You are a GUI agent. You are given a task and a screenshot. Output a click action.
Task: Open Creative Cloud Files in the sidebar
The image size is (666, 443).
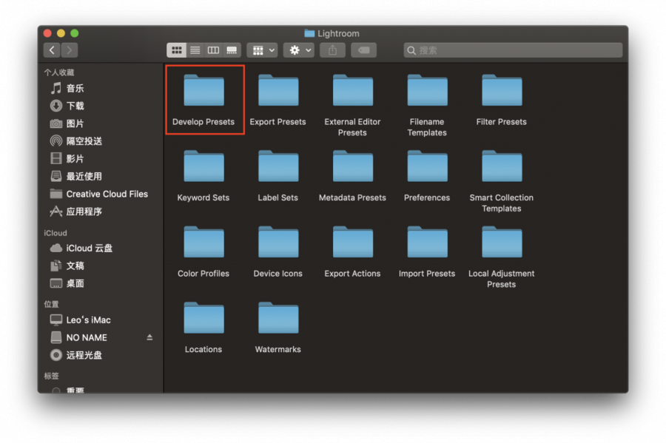coord(101,194)
